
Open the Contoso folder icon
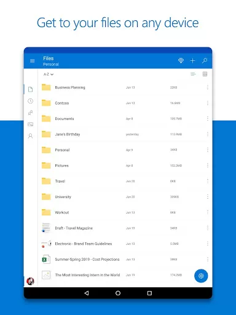pos(46,103)
